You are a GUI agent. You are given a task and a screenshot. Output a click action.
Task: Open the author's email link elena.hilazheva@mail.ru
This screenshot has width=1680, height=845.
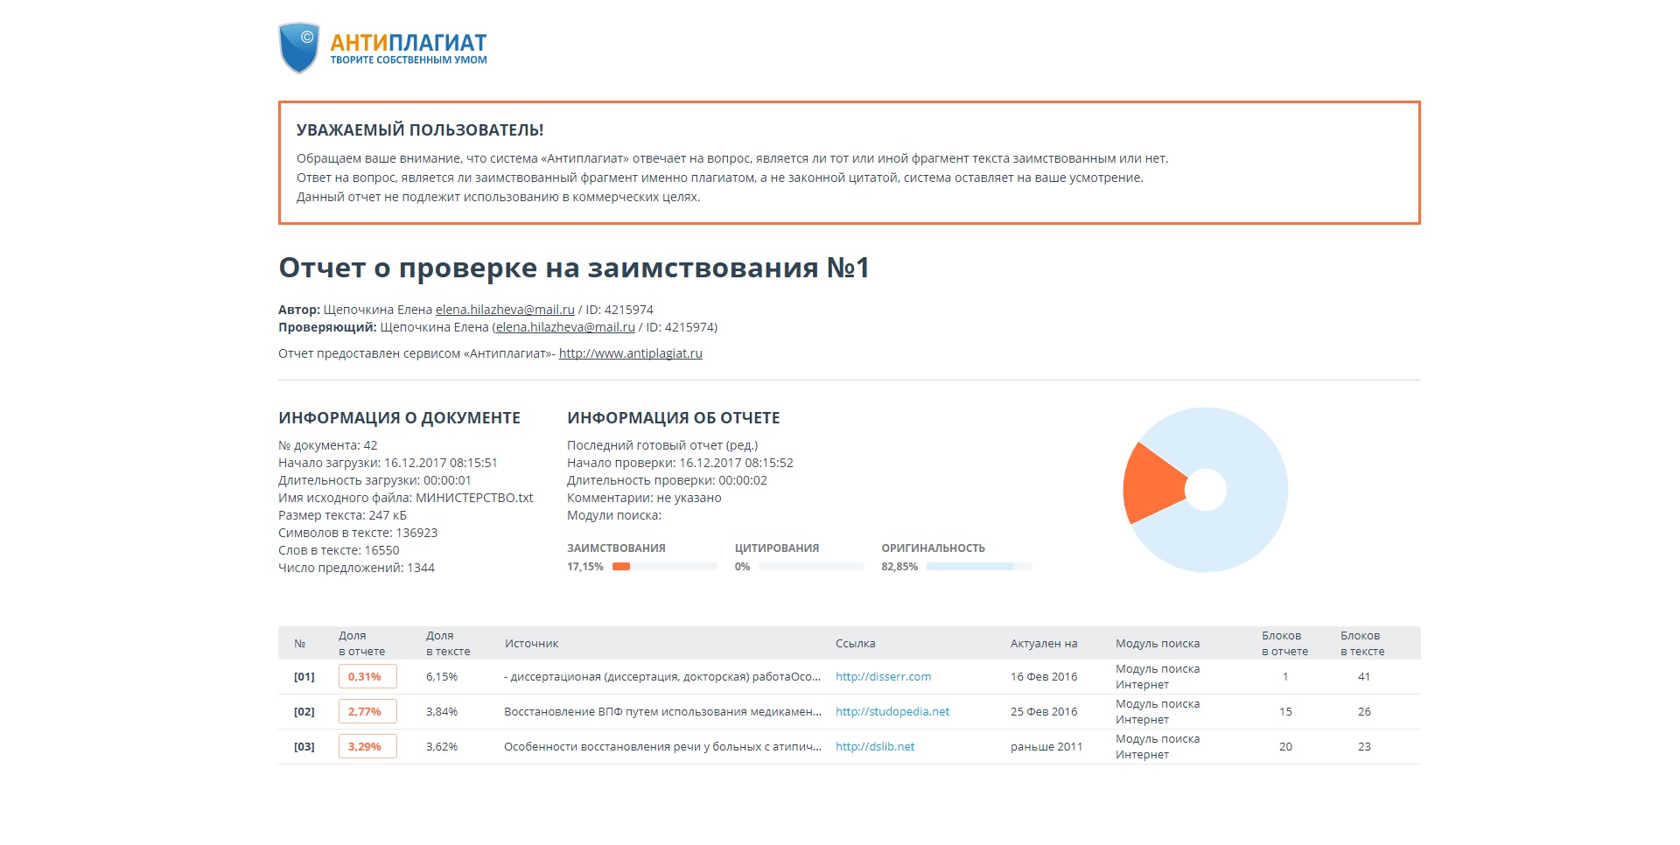pos(505,310)
